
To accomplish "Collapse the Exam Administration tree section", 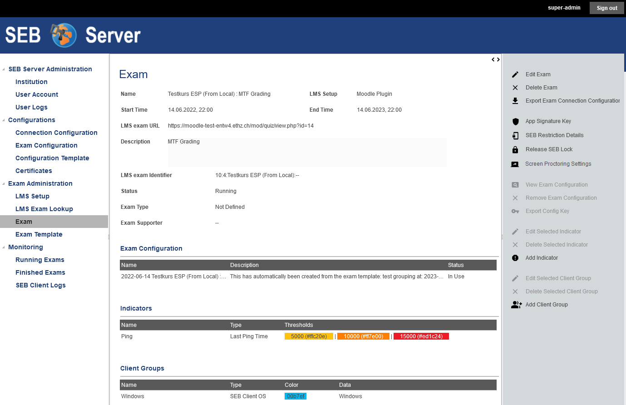I will coord(4,184).
